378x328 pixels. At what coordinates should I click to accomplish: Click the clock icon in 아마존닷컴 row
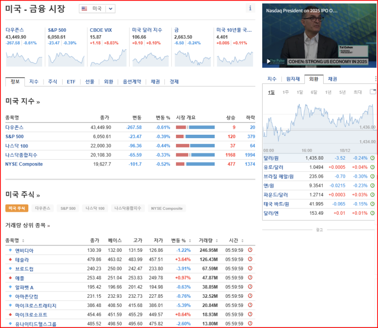[250, 296]
